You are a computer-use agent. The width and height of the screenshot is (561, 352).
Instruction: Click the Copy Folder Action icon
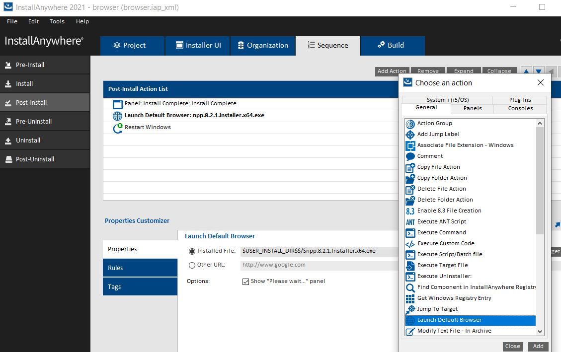[x=410, y=178]
